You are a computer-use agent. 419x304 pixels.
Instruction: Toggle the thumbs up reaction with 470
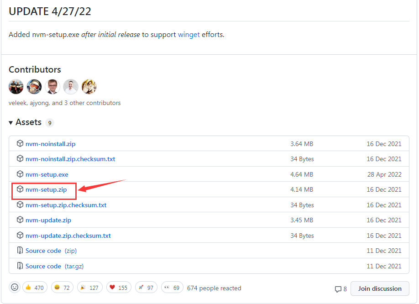[x=35, y=288]
